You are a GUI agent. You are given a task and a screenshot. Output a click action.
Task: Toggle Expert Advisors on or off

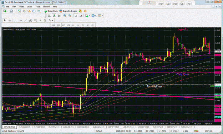68,11
